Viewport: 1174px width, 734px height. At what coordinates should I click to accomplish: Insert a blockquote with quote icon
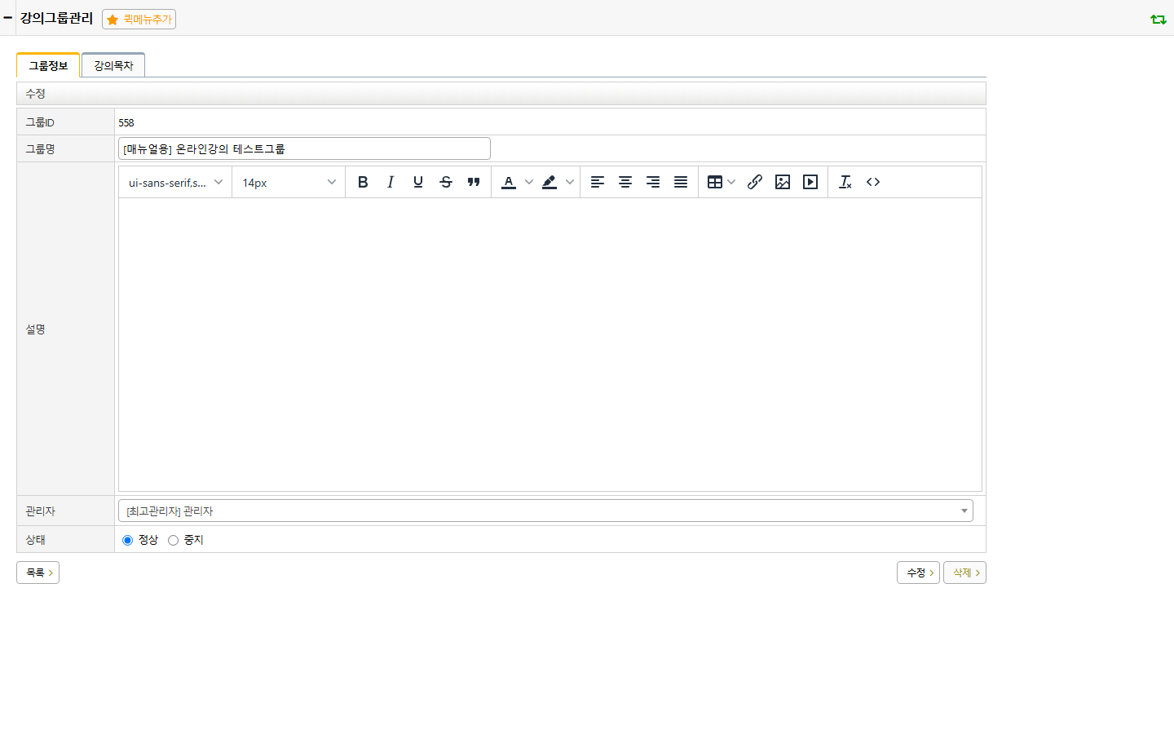[x=474, y=182]
